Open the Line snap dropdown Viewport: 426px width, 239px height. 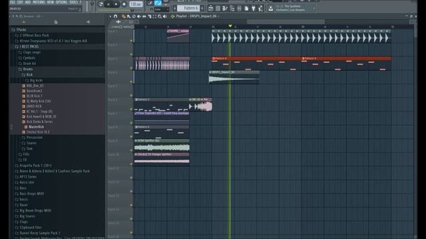point(162,9)
